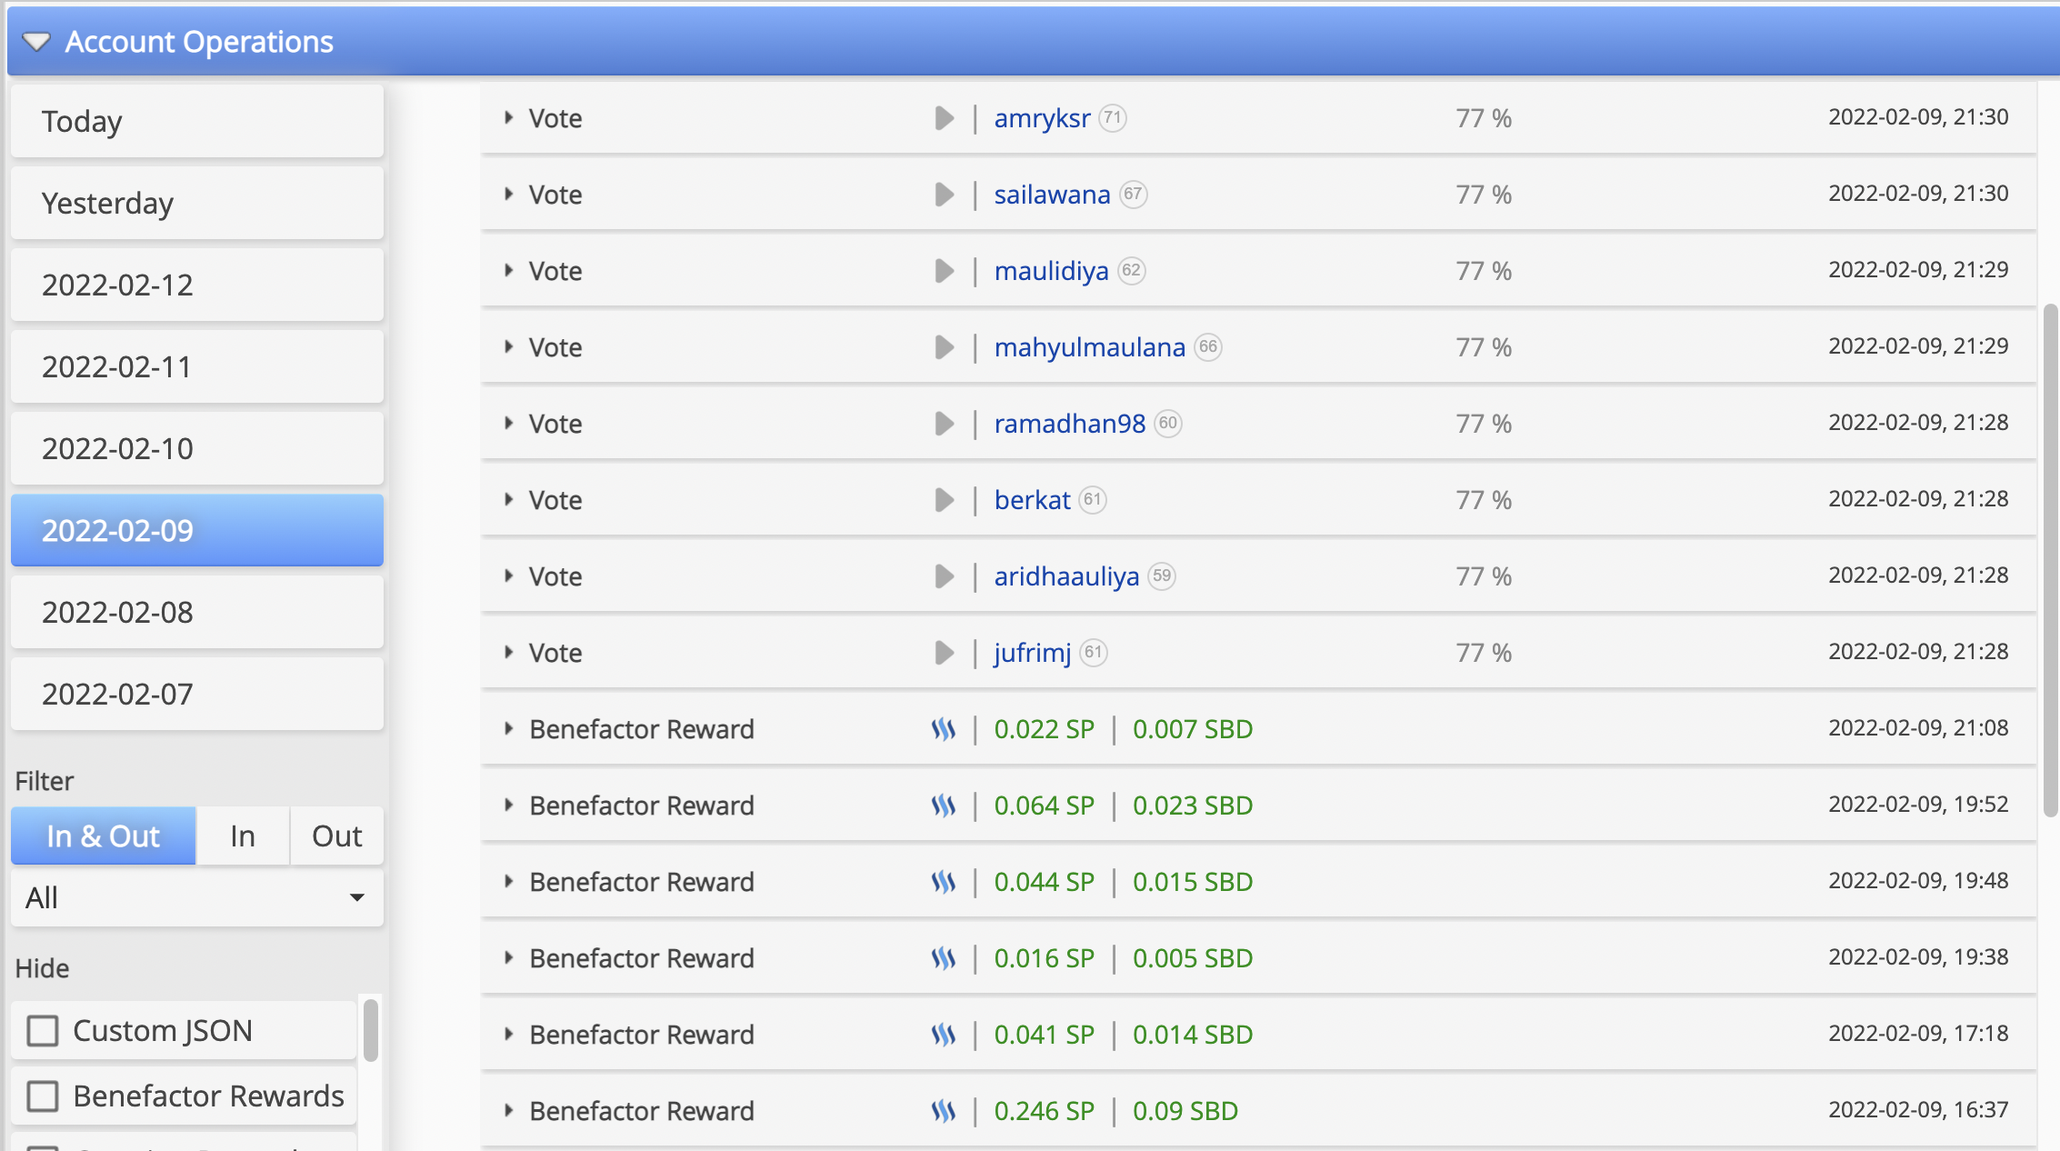
Task: Click Steem logo icon for 0.044 SP reward
Action: click(x=944, y=882)
